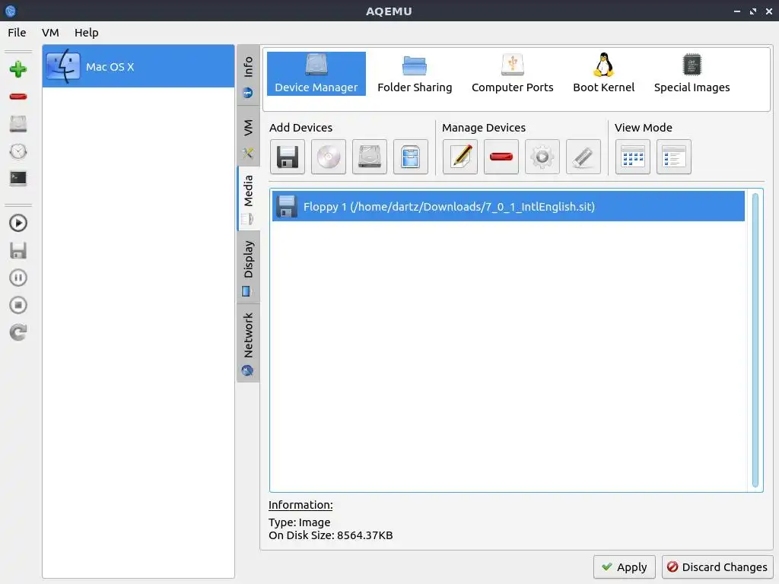Switch to the Display vertical tab
This screenshot has height=584, width=779.
[248, 267]
